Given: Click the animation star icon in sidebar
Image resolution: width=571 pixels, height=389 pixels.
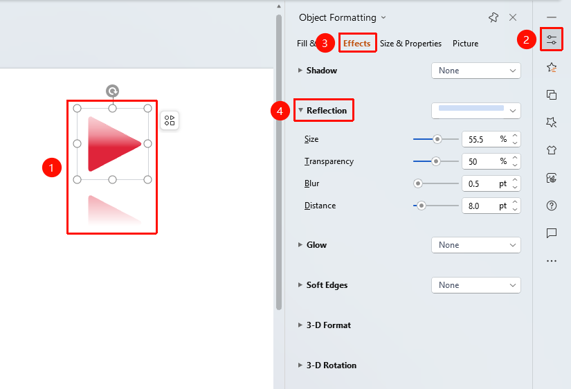Looking at the screenshot, I should 552,67.
